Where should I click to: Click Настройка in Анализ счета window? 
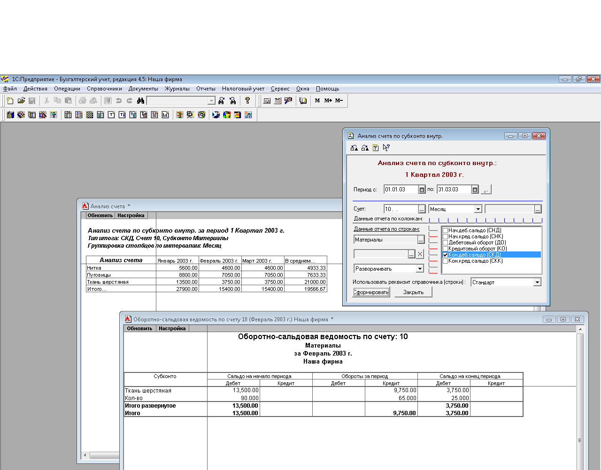pos(131,215)
